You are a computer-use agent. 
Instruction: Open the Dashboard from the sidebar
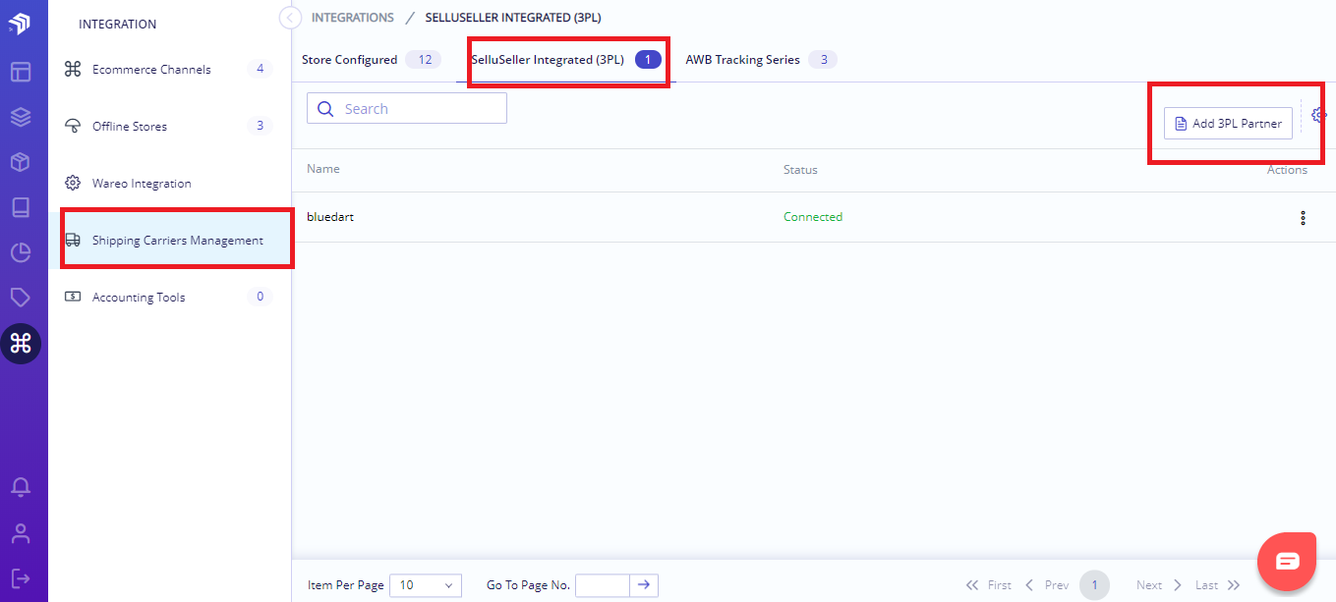22,72
